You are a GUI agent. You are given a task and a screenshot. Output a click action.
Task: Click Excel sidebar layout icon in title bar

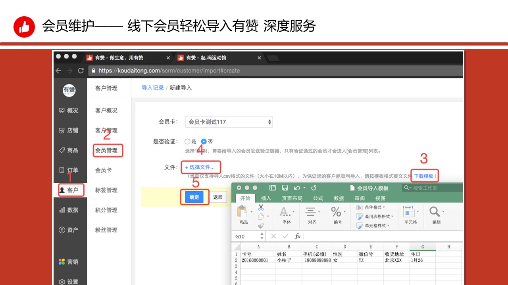(x=272, y=188)
